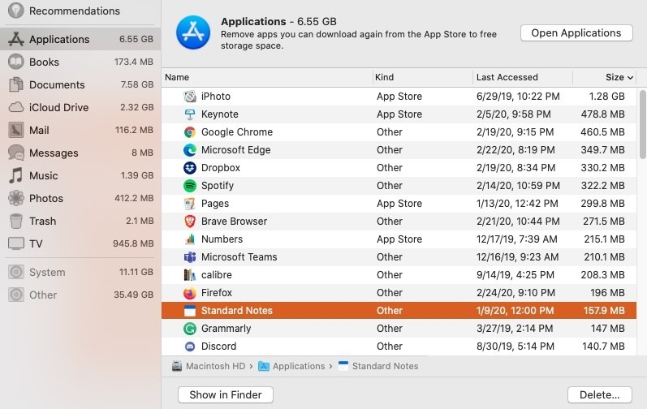Screen dimensions: 647x409
Task: Click the Grammarly green icon
Action: coord(190,329)
